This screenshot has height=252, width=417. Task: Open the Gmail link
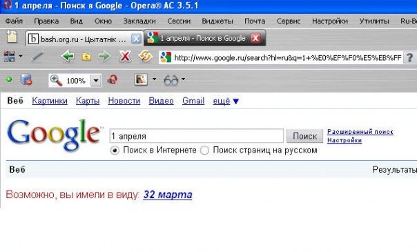click(x=193, y=101)
